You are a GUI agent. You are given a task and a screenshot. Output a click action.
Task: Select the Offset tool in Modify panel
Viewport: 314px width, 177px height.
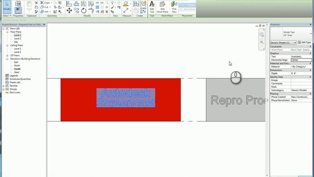point(77,3)
